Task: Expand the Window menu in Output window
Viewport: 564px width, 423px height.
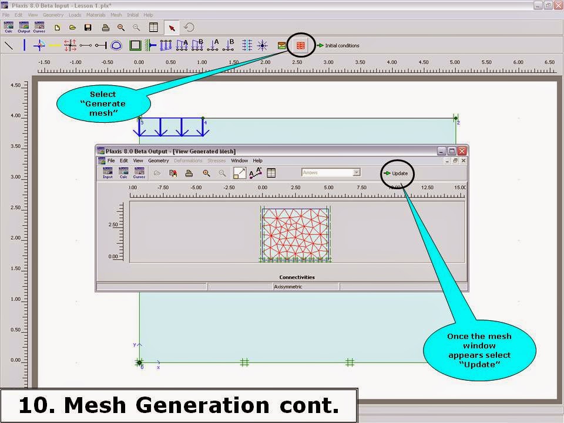Action: coord(240,160)
